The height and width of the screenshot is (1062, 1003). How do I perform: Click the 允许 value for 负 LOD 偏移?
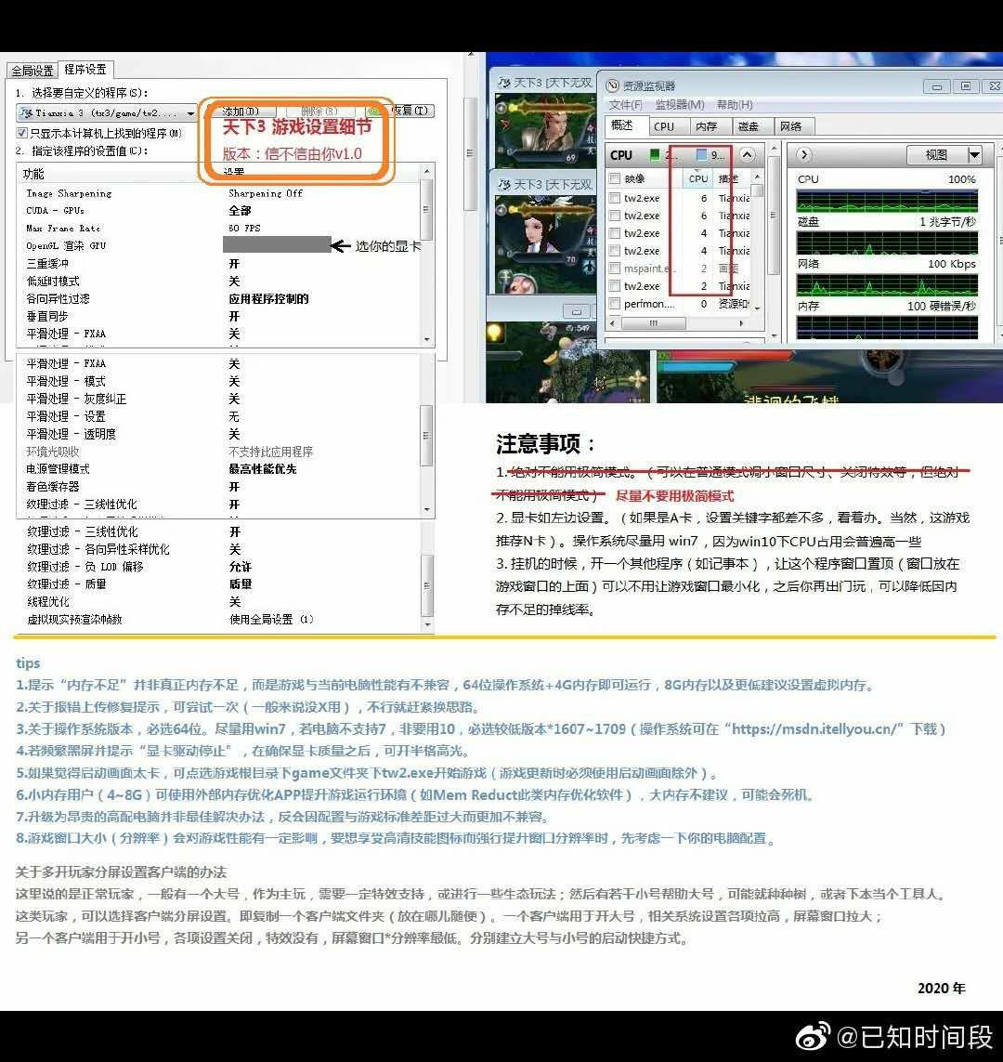coord(240,567)
